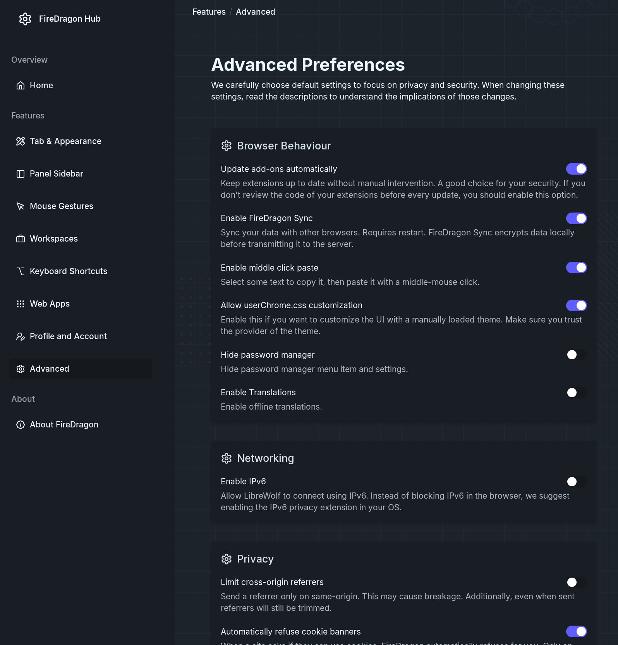Click the Web Apps grid icon

[x=21, y=304]
